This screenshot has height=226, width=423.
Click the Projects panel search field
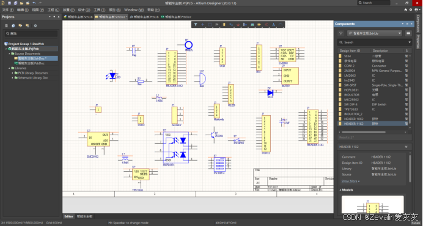click(x=31, y=34)
